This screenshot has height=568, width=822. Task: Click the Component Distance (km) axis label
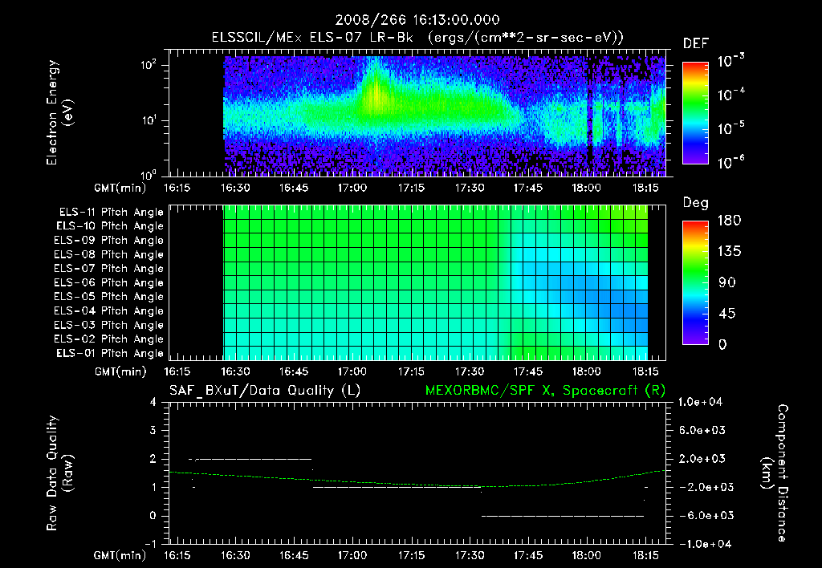[775, 473]
